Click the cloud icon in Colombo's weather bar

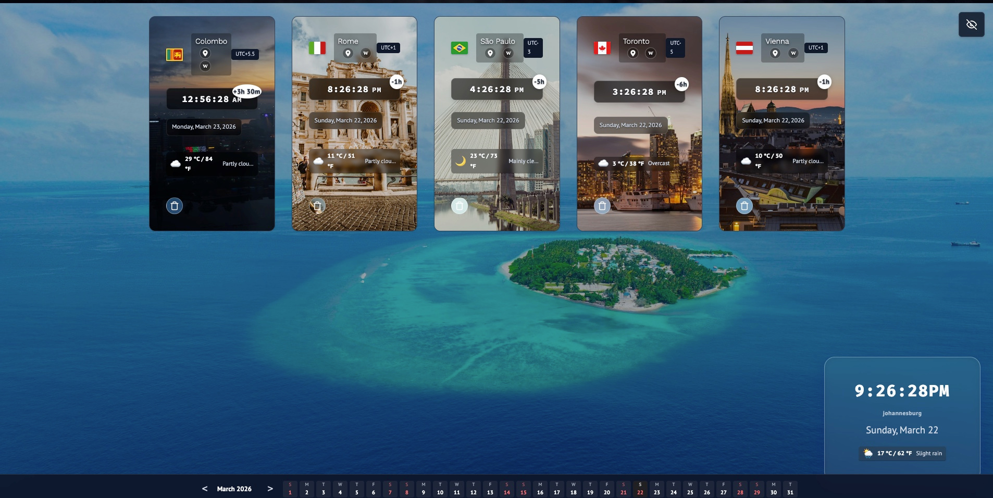(176, 164)
